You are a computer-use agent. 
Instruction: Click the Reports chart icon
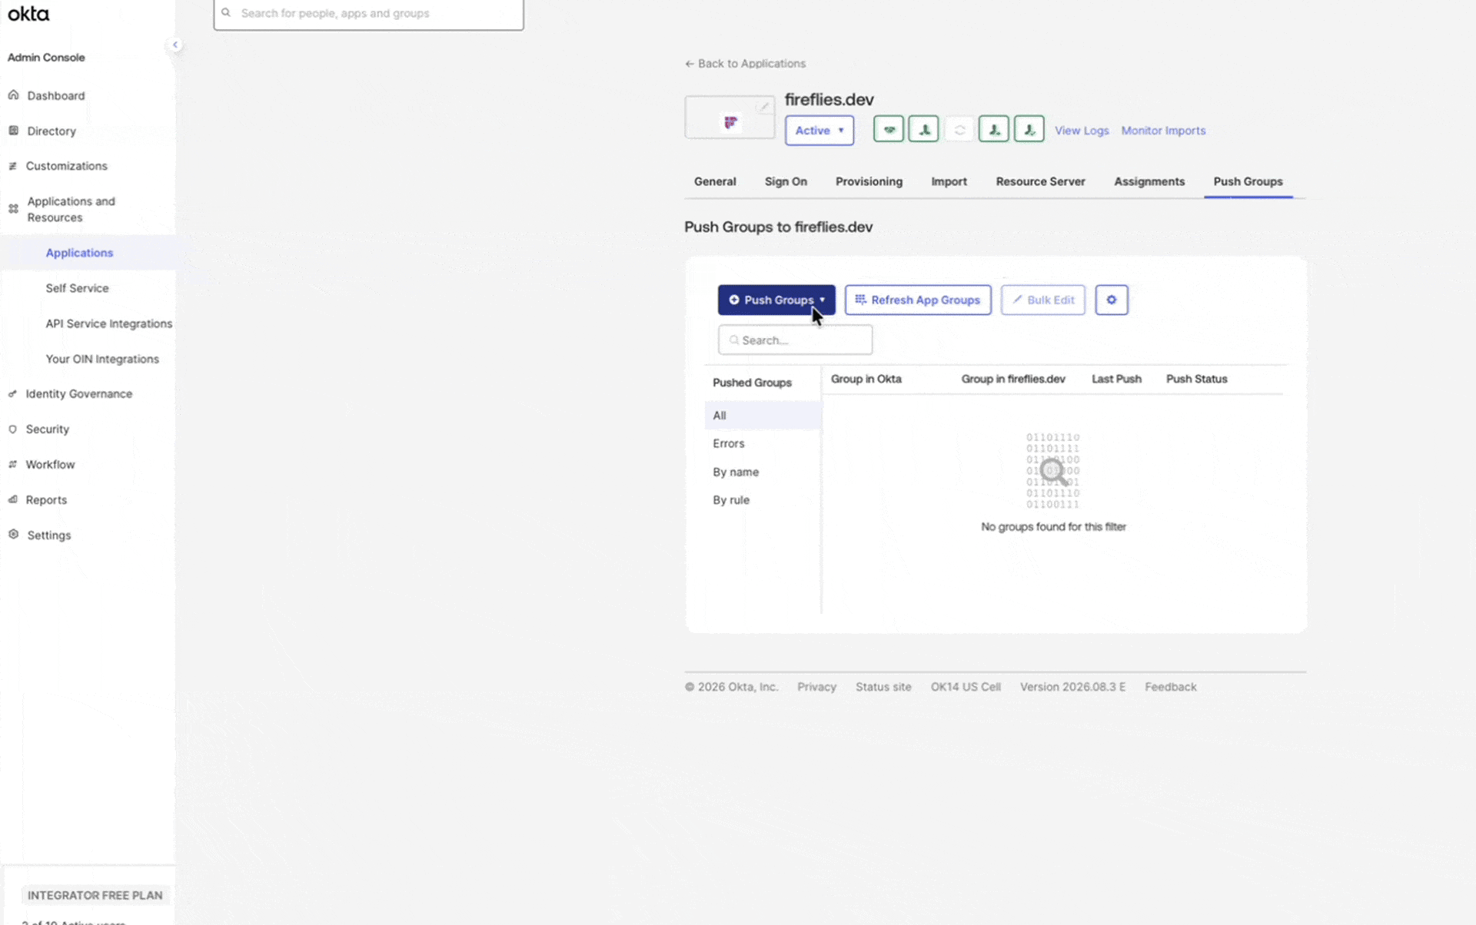(12, 499)
